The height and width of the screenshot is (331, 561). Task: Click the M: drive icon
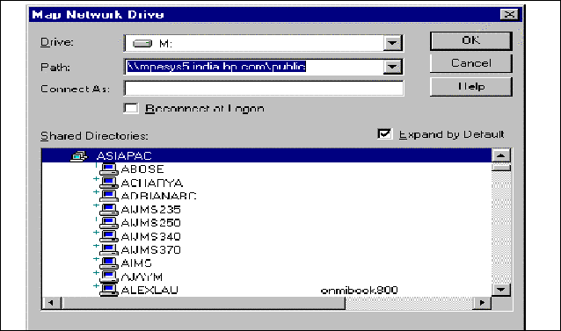(142, 44)
